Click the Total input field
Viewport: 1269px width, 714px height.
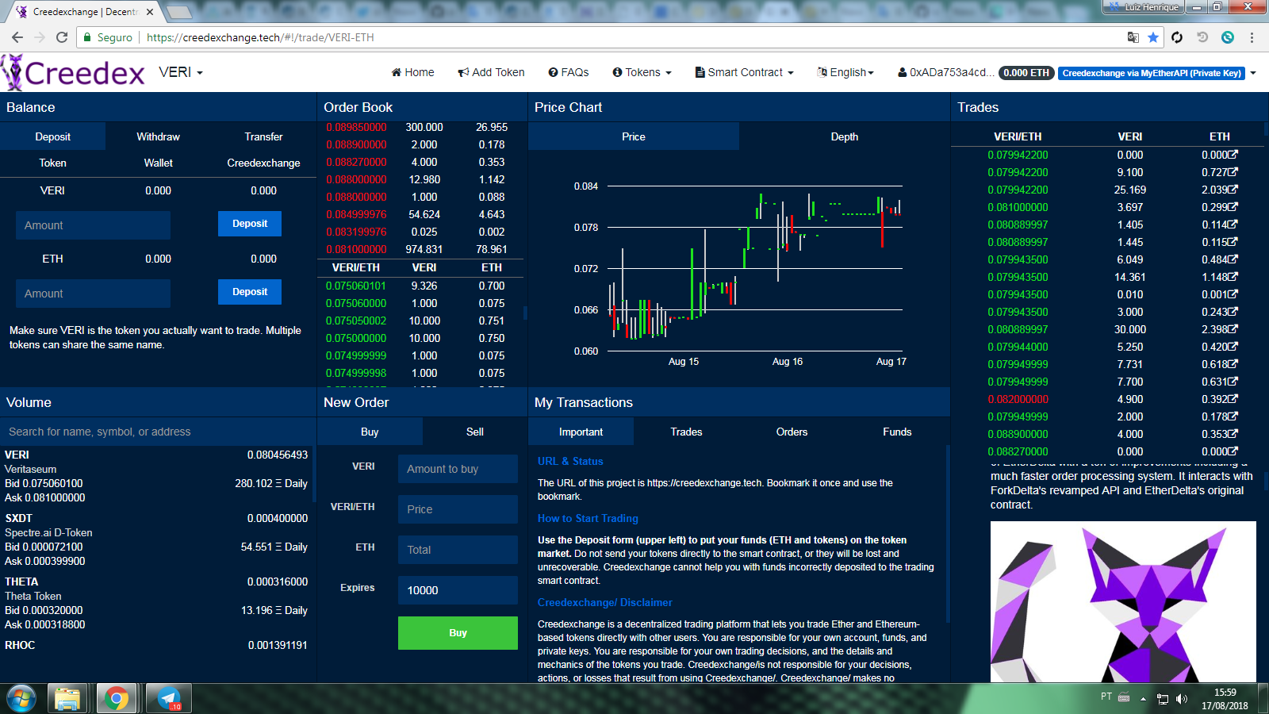(458, 550)
